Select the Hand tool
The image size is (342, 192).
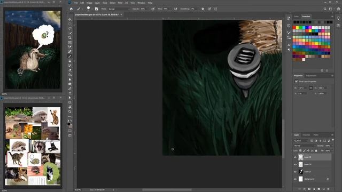click(x=70, y=107)
